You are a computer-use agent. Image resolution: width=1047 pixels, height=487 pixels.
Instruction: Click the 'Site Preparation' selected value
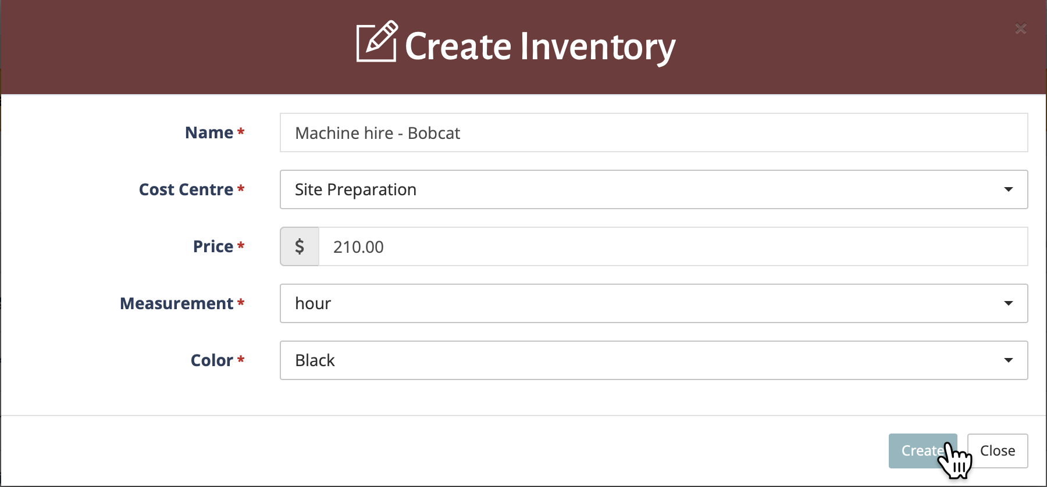355,189
